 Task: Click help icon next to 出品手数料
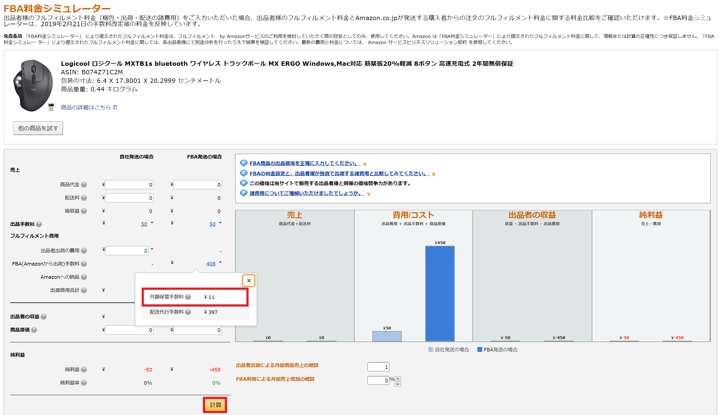pyautogui.click(x=39, y=224)
